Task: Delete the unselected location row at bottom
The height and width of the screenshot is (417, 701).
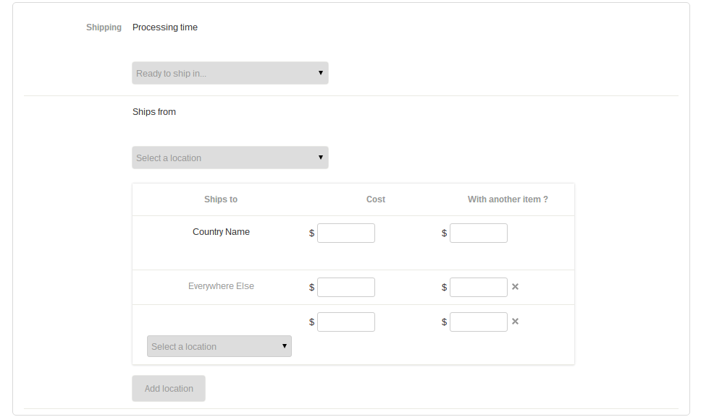Action: pyautogui.click(x=515, y=322)
